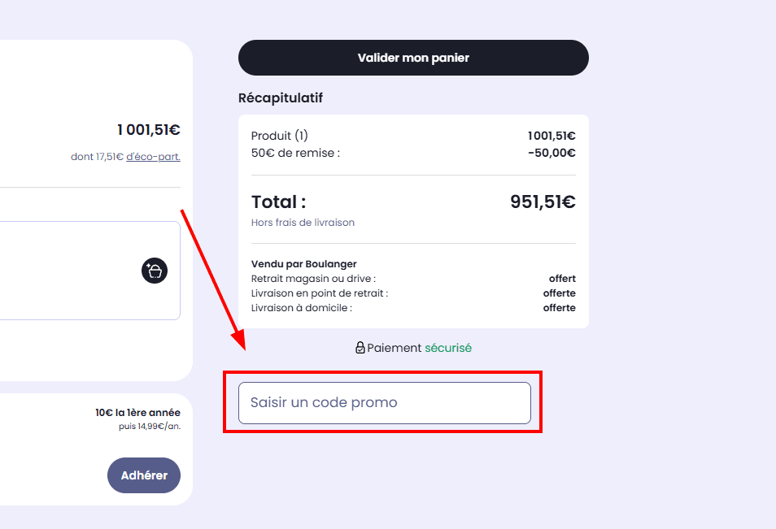Click the 10€ la 1ère année offer text
This screenshot has width=776, height=529.
click(x=137, y=413)
